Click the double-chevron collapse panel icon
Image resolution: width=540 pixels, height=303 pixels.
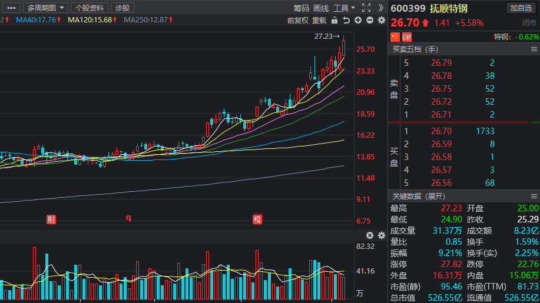click(380, 8)
